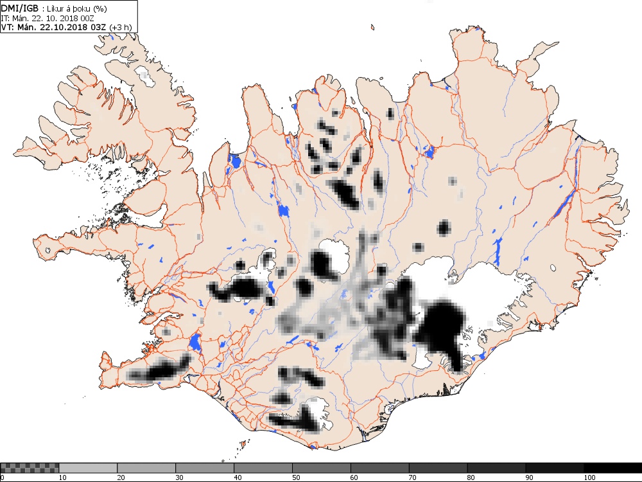642x482 pixels.
Task: Pick the 60–70 dark grey legend segment
Action: [380, 468]
